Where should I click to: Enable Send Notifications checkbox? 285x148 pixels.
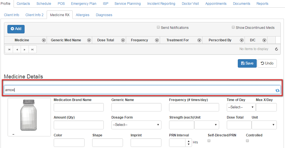pos(158,27)
